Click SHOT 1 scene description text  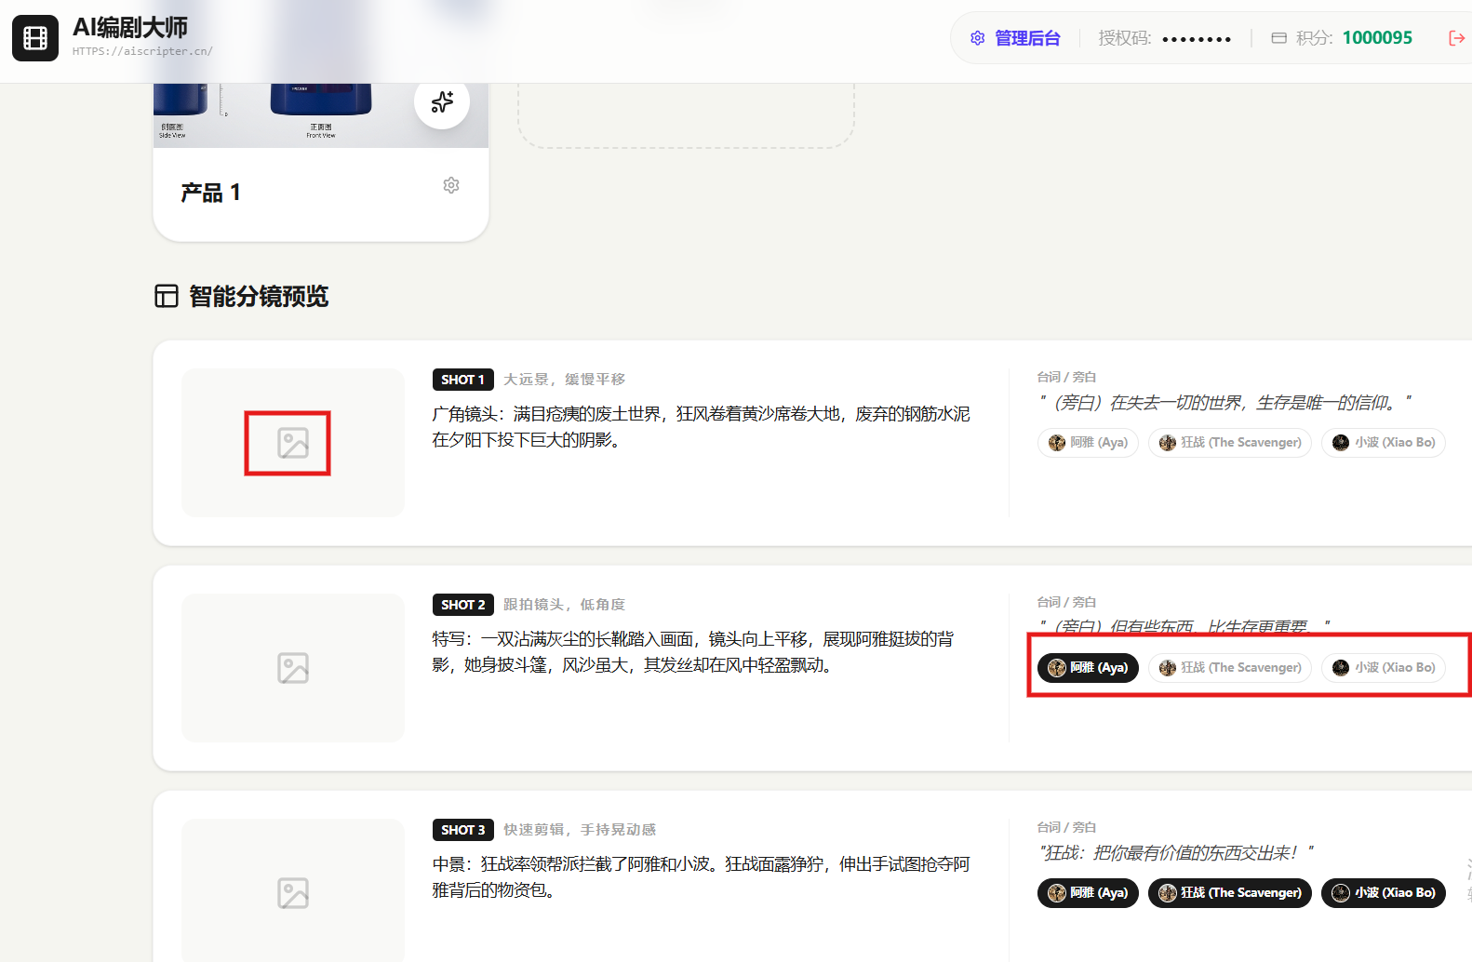coord(701,426)
